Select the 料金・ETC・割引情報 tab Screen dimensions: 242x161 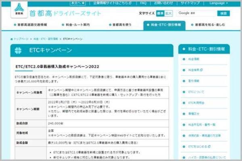165,25
